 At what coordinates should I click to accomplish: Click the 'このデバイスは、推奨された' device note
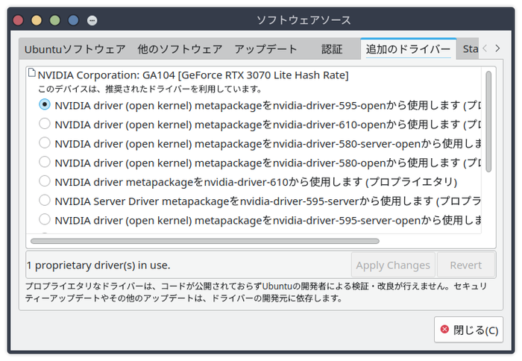click(x=150, y=89)
